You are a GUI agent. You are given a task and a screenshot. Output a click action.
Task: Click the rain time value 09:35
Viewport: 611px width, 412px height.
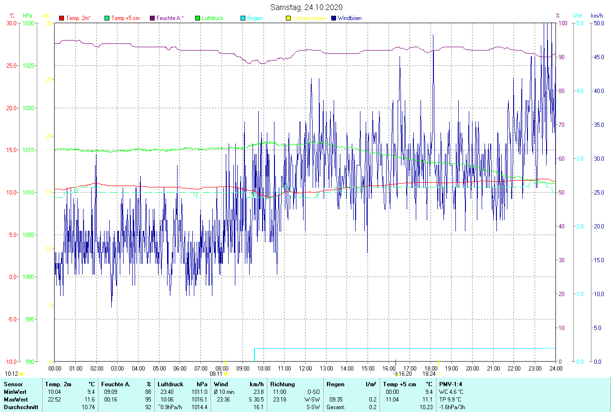pos(336,400)
